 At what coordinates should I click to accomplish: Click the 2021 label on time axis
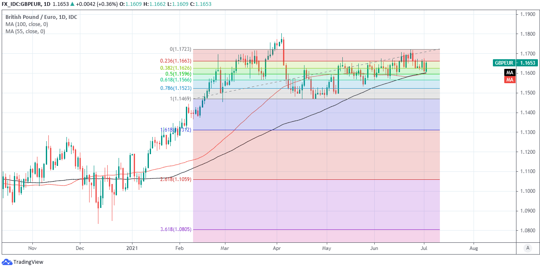click(x=132, y=248)
